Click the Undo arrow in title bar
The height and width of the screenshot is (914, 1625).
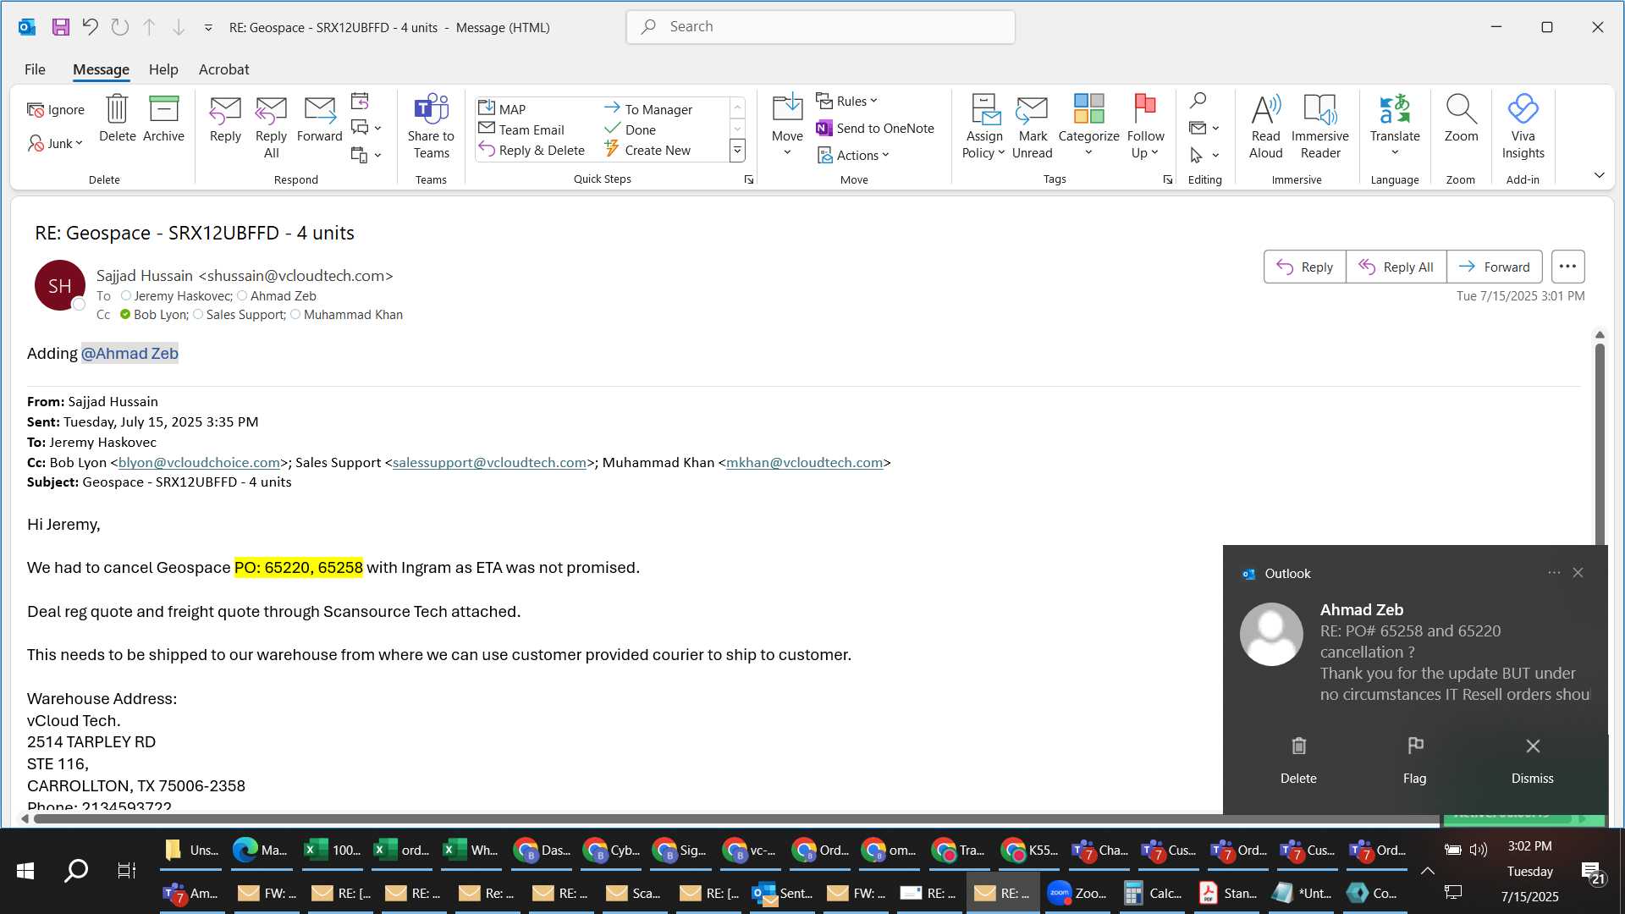tap(90, 27)
